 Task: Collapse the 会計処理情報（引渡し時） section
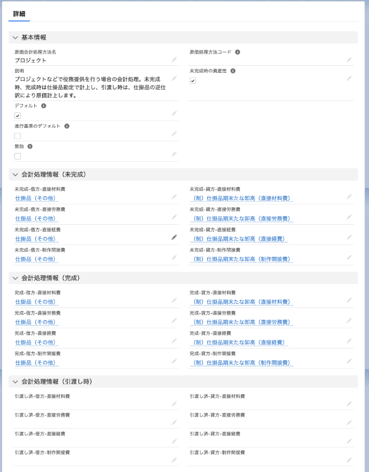click(15, 382)
